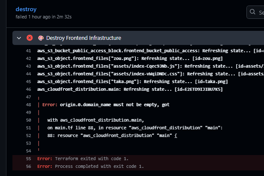Select log line number 51
Image resolution: width=264 pixels, height=176 pixels.
click(x=28, y=128)
